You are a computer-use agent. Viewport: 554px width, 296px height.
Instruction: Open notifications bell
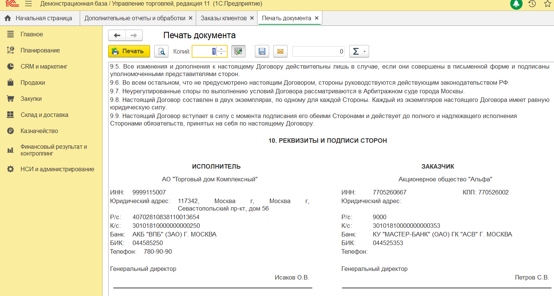[516, 4]
